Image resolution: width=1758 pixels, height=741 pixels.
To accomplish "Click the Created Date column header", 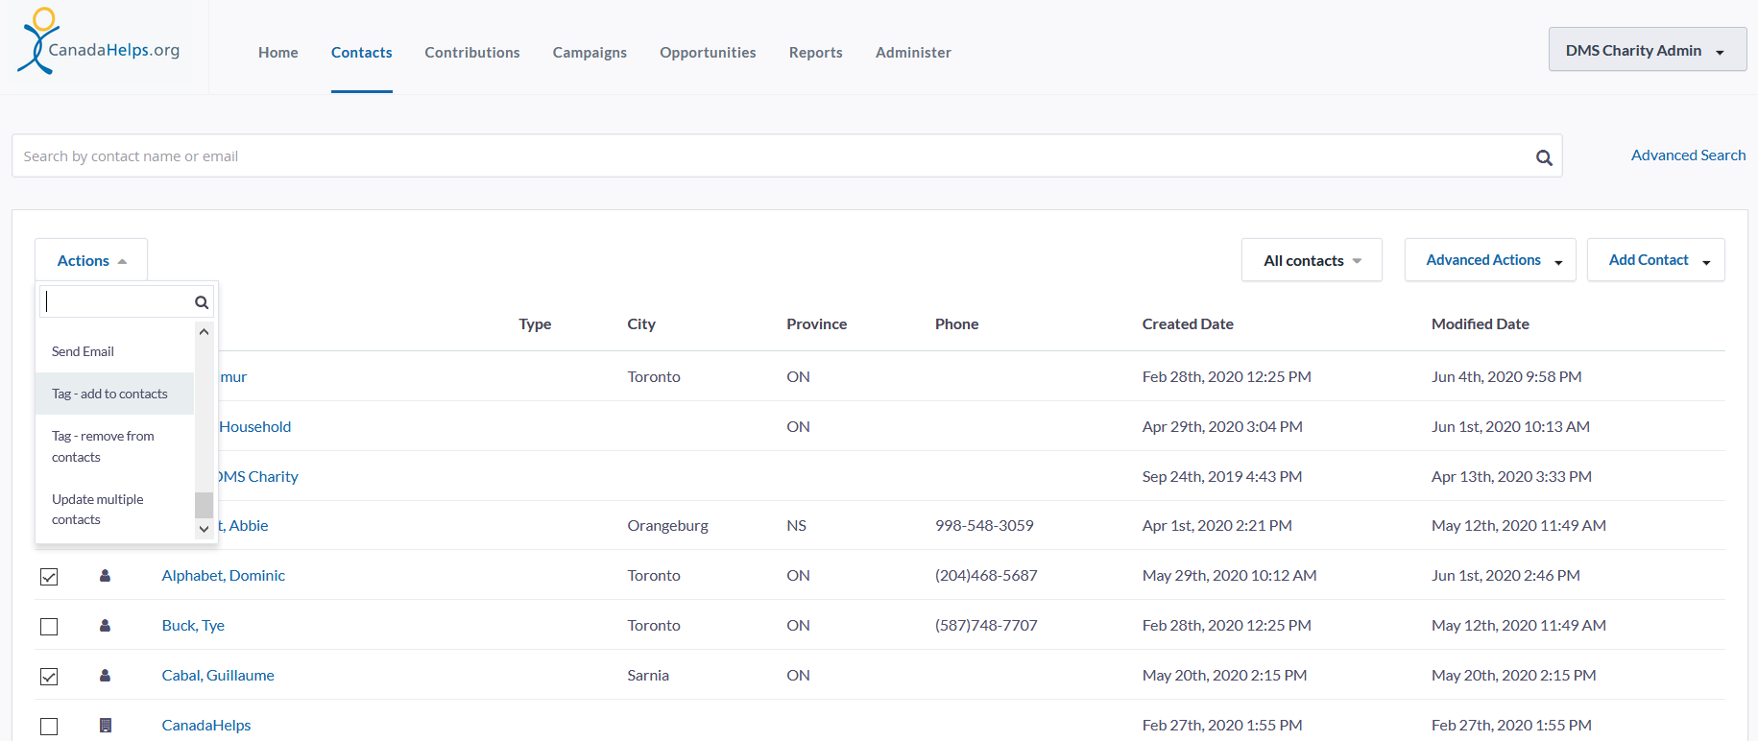I will point(1188,324).
